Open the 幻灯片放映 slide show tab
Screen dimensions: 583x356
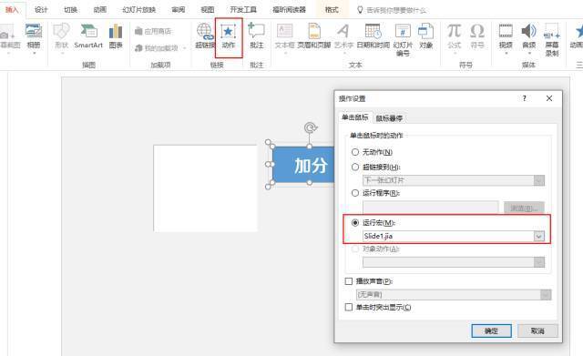pos(139,10)
